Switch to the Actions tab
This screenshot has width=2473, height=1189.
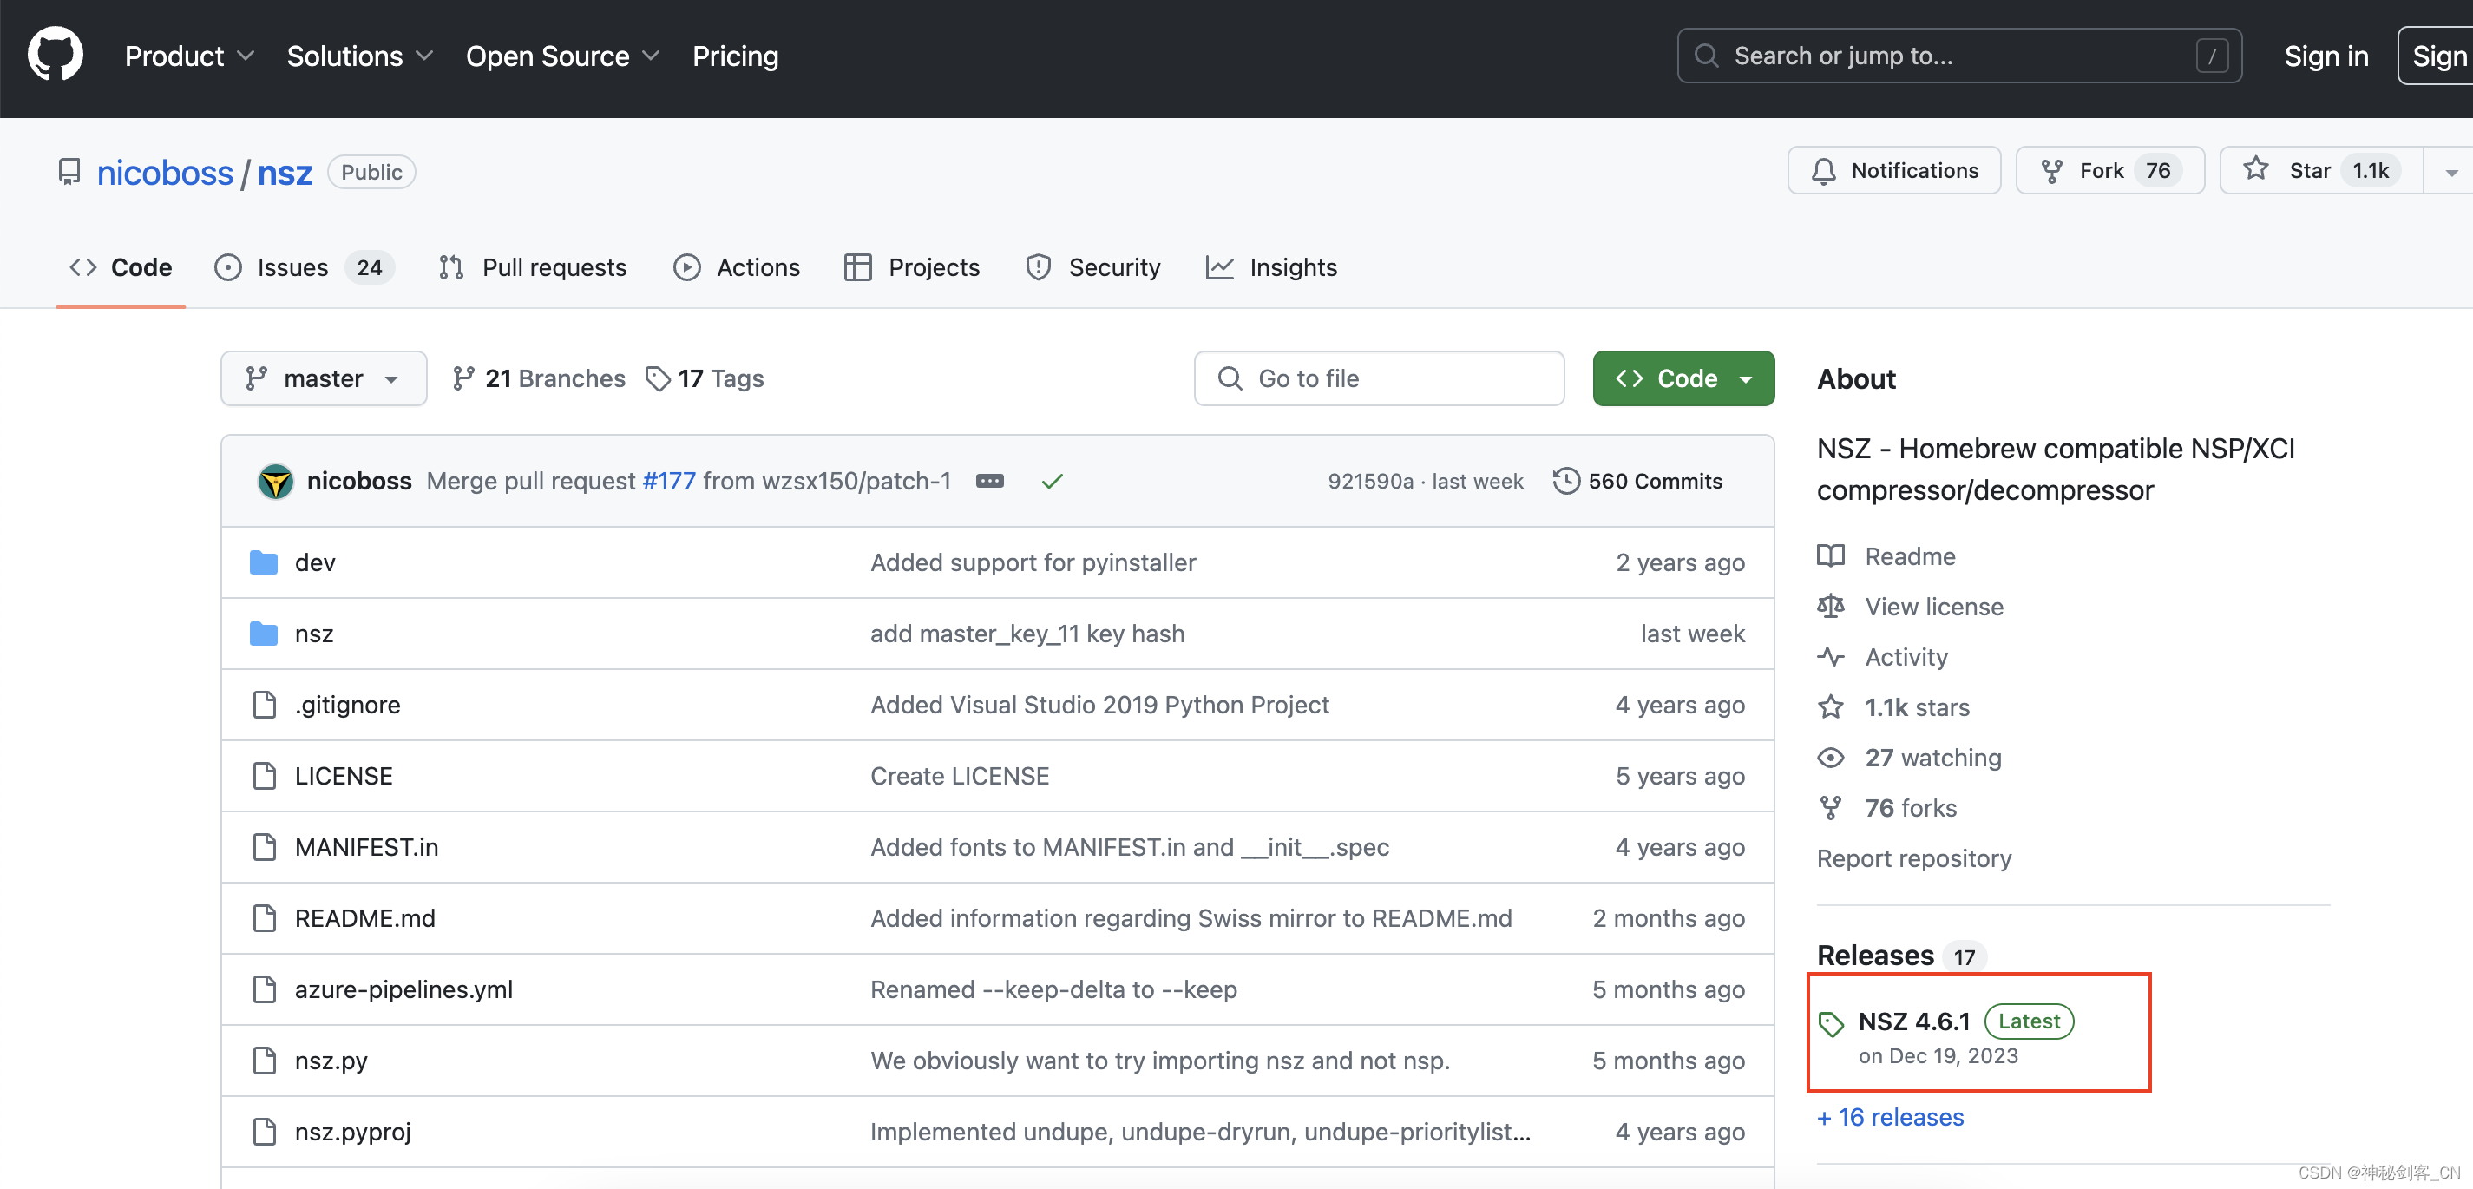coord(738,267)
